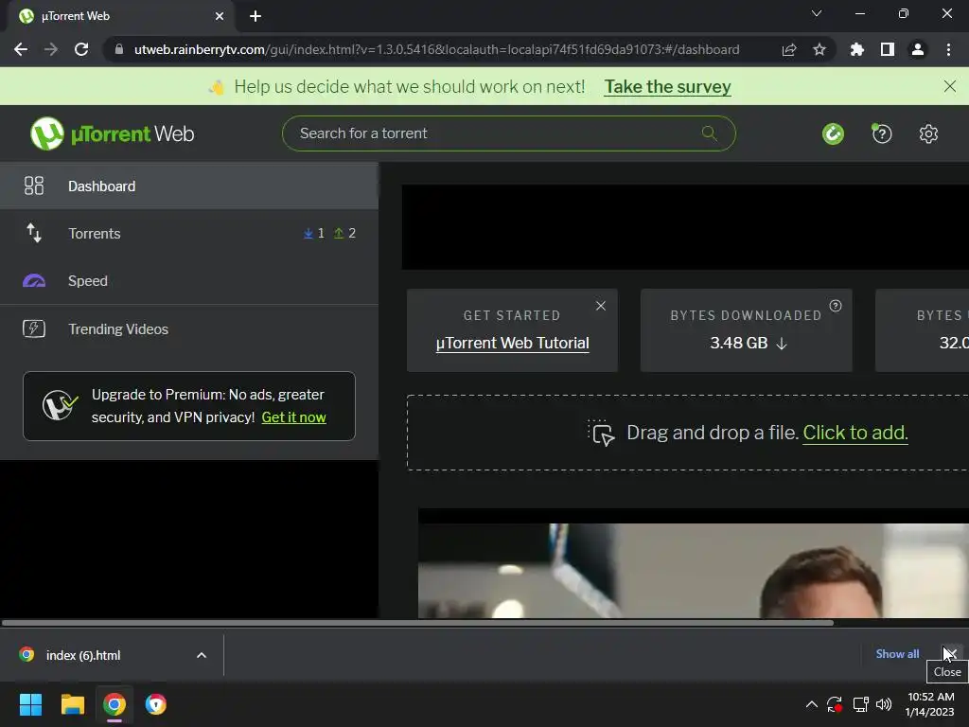This screenshot has width=969, height=727.
Task: Close the downloads bar
Action: [x=950, y=653]
